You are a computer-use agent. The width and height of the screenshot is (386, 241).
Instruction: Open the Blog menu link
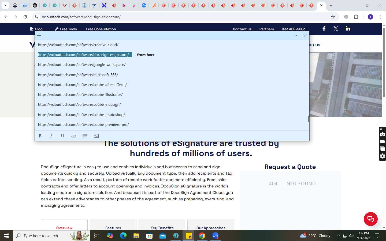click(x=36, y=29)
